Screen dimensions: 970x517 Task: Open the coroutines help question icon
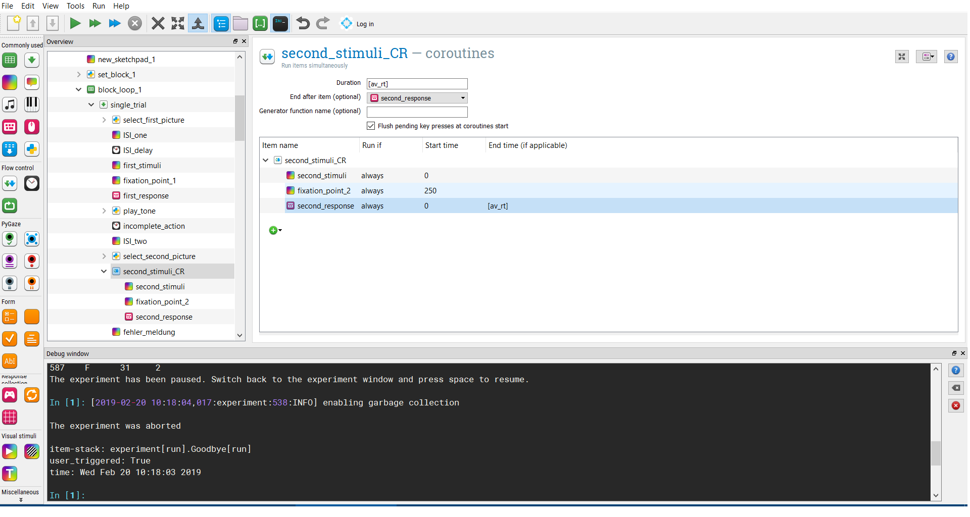tap(951, 57)
